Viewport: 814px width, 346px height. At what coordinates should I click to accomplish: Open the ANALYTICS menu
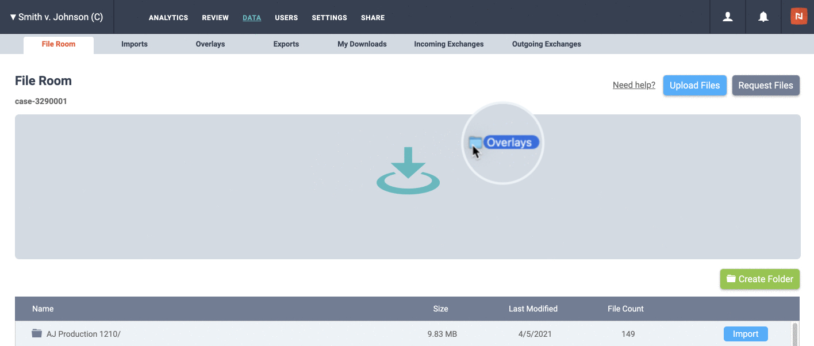(x=168, y=18)
